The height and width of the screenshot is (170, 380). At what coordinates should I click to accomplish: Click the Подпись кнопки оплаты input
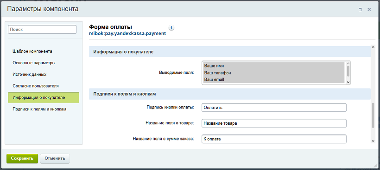[x=274, y=108]
